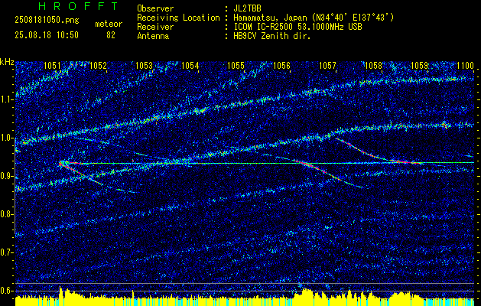Click the 0.6 kHz axis label

[x=6, y=291]
